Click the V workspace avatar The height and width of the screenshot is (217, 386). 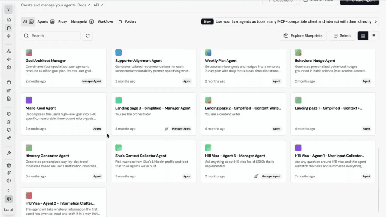8,9
